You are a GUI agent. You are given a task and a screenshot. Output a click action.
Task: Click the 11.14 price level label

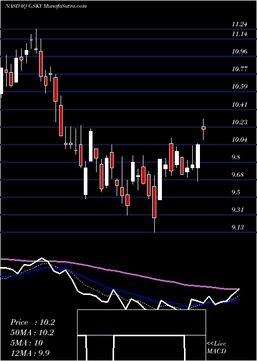click(x=240, y=34)
